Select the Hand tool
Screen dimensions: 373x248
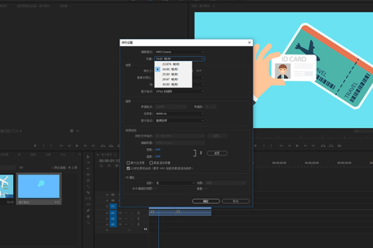coord(88,216)
